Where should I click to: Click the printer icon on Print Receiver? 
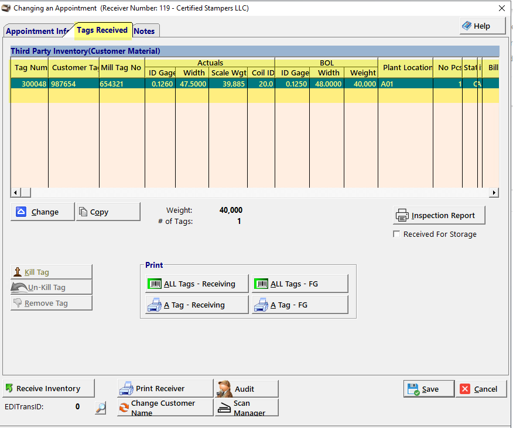pos(126,388)
